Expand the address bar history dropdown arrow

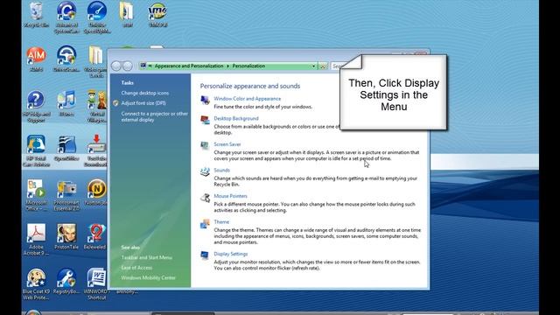313,66
